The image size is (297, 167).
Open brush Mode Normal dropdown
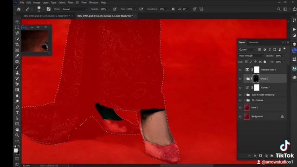tap(75, 9)
